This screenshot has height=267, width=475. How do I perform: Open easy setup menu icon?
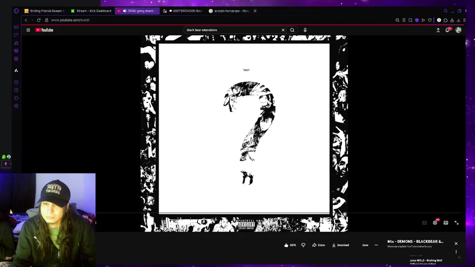(x=464, y=20)
